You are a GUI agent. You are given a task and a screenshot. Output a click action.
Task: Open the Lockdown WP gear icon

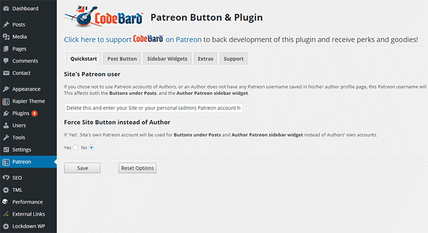[x=6, y=226]
